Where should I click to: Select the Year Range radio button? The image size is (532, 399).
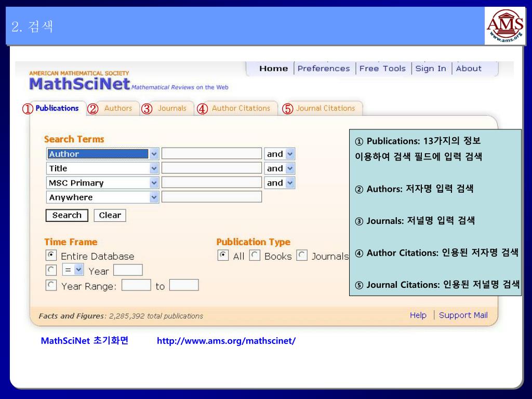tap(51, 285)
